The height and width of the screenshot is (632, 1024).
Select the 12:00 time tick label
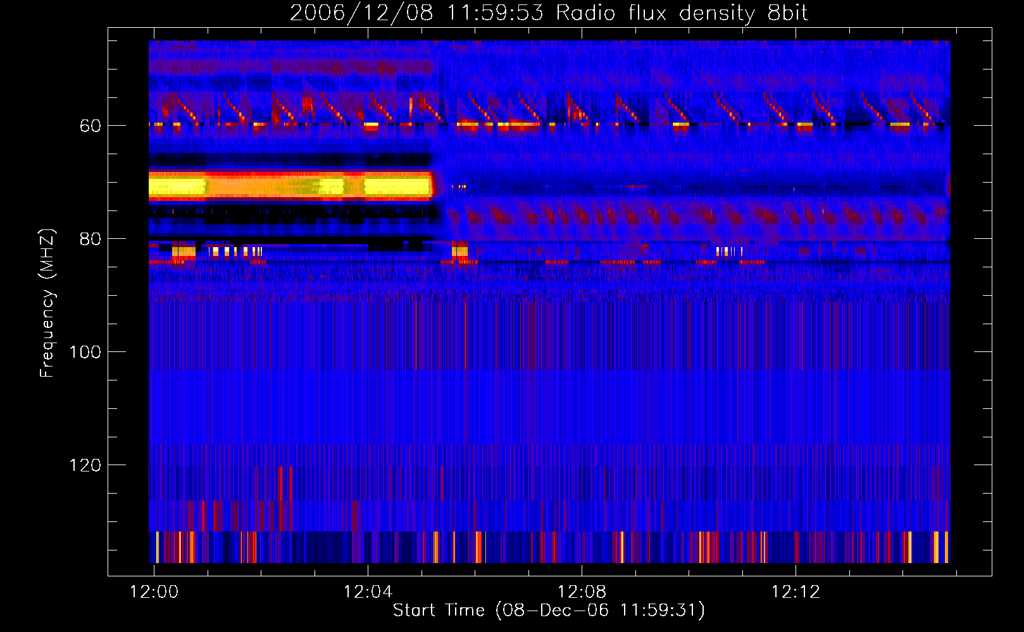click(154, 592)
